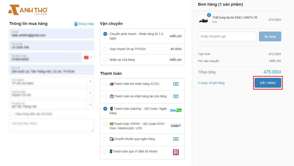Click the user avatar icon beside Đăng nhập
Screen dimensions: 294x166
[x=76, y=24]
